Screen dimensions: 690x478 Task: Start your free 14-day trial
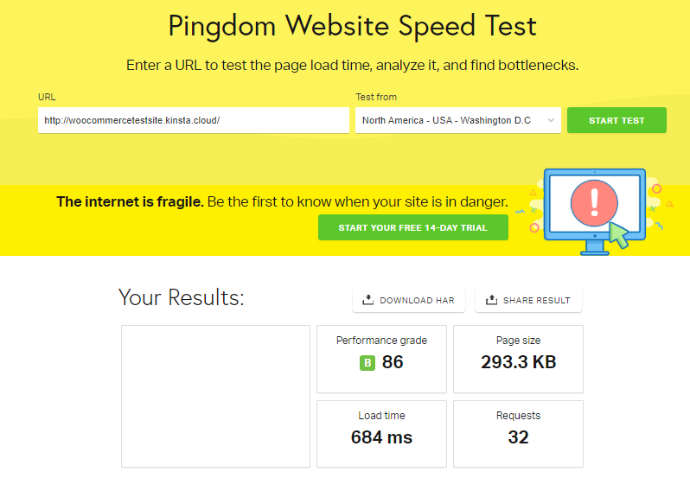click(412, 227)
